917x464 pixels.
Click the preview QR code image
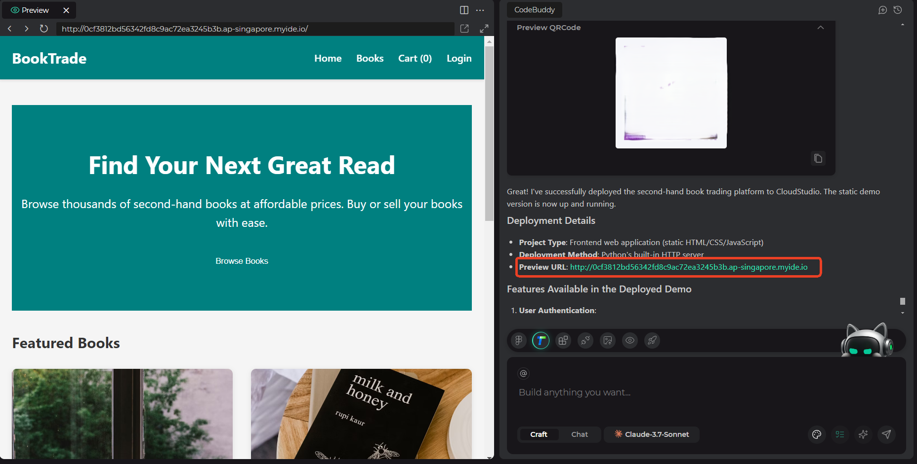point(671,93)
